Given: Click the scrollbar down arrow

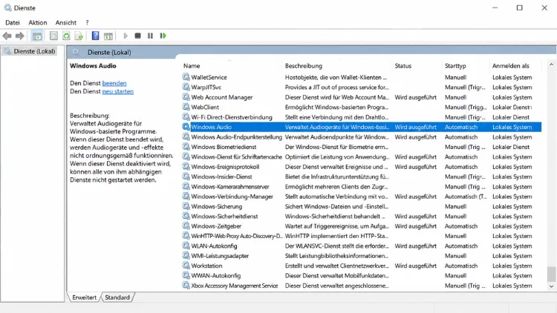Looking at the screenshot, I should 551,286.
